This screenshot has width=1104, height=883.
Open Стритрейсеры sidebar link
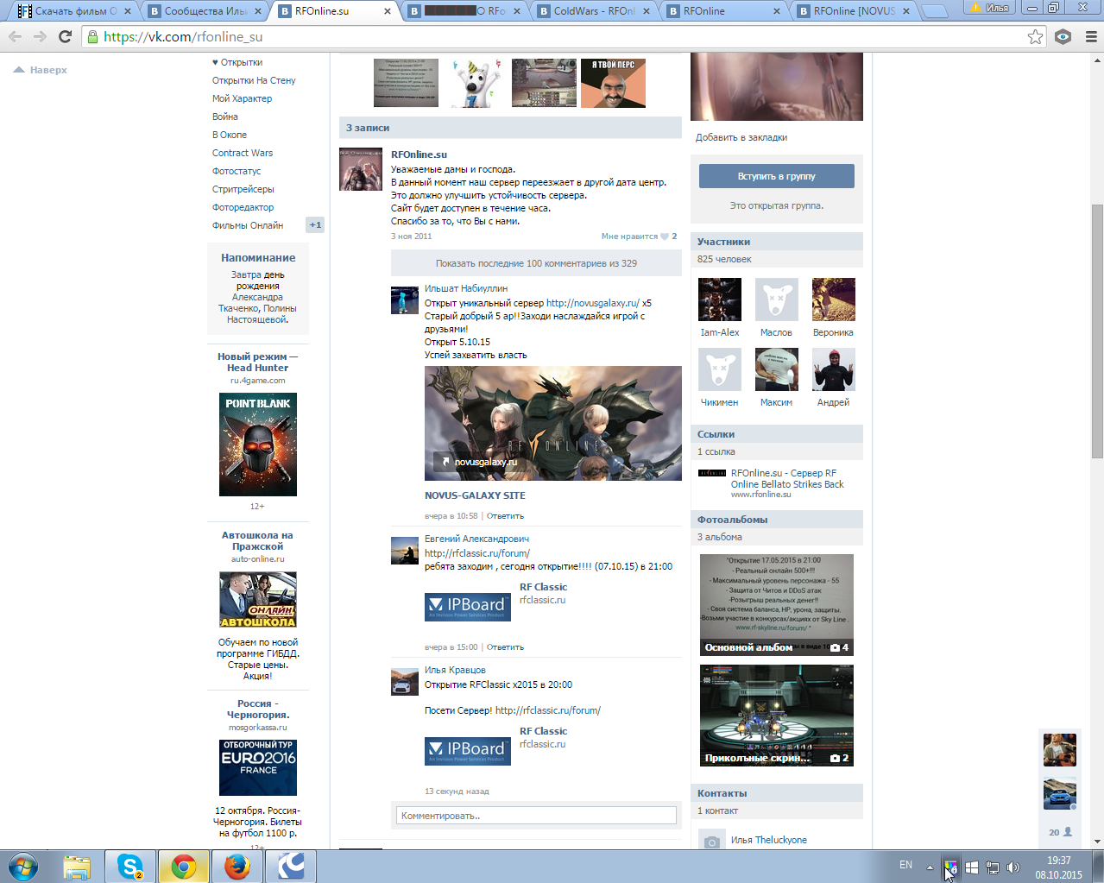tap(243, 189)
